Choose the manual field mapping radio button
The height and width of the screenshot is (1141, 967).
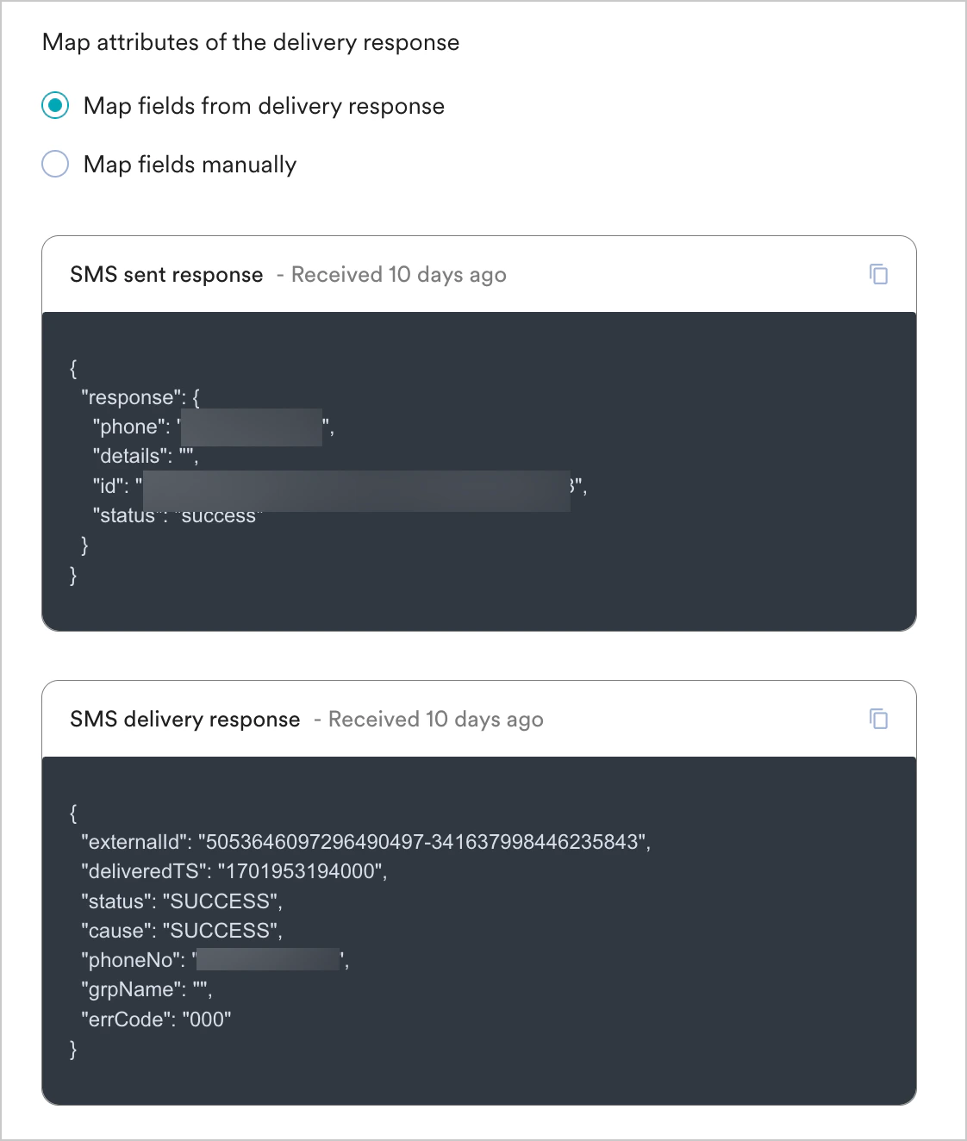coord(54,164)
